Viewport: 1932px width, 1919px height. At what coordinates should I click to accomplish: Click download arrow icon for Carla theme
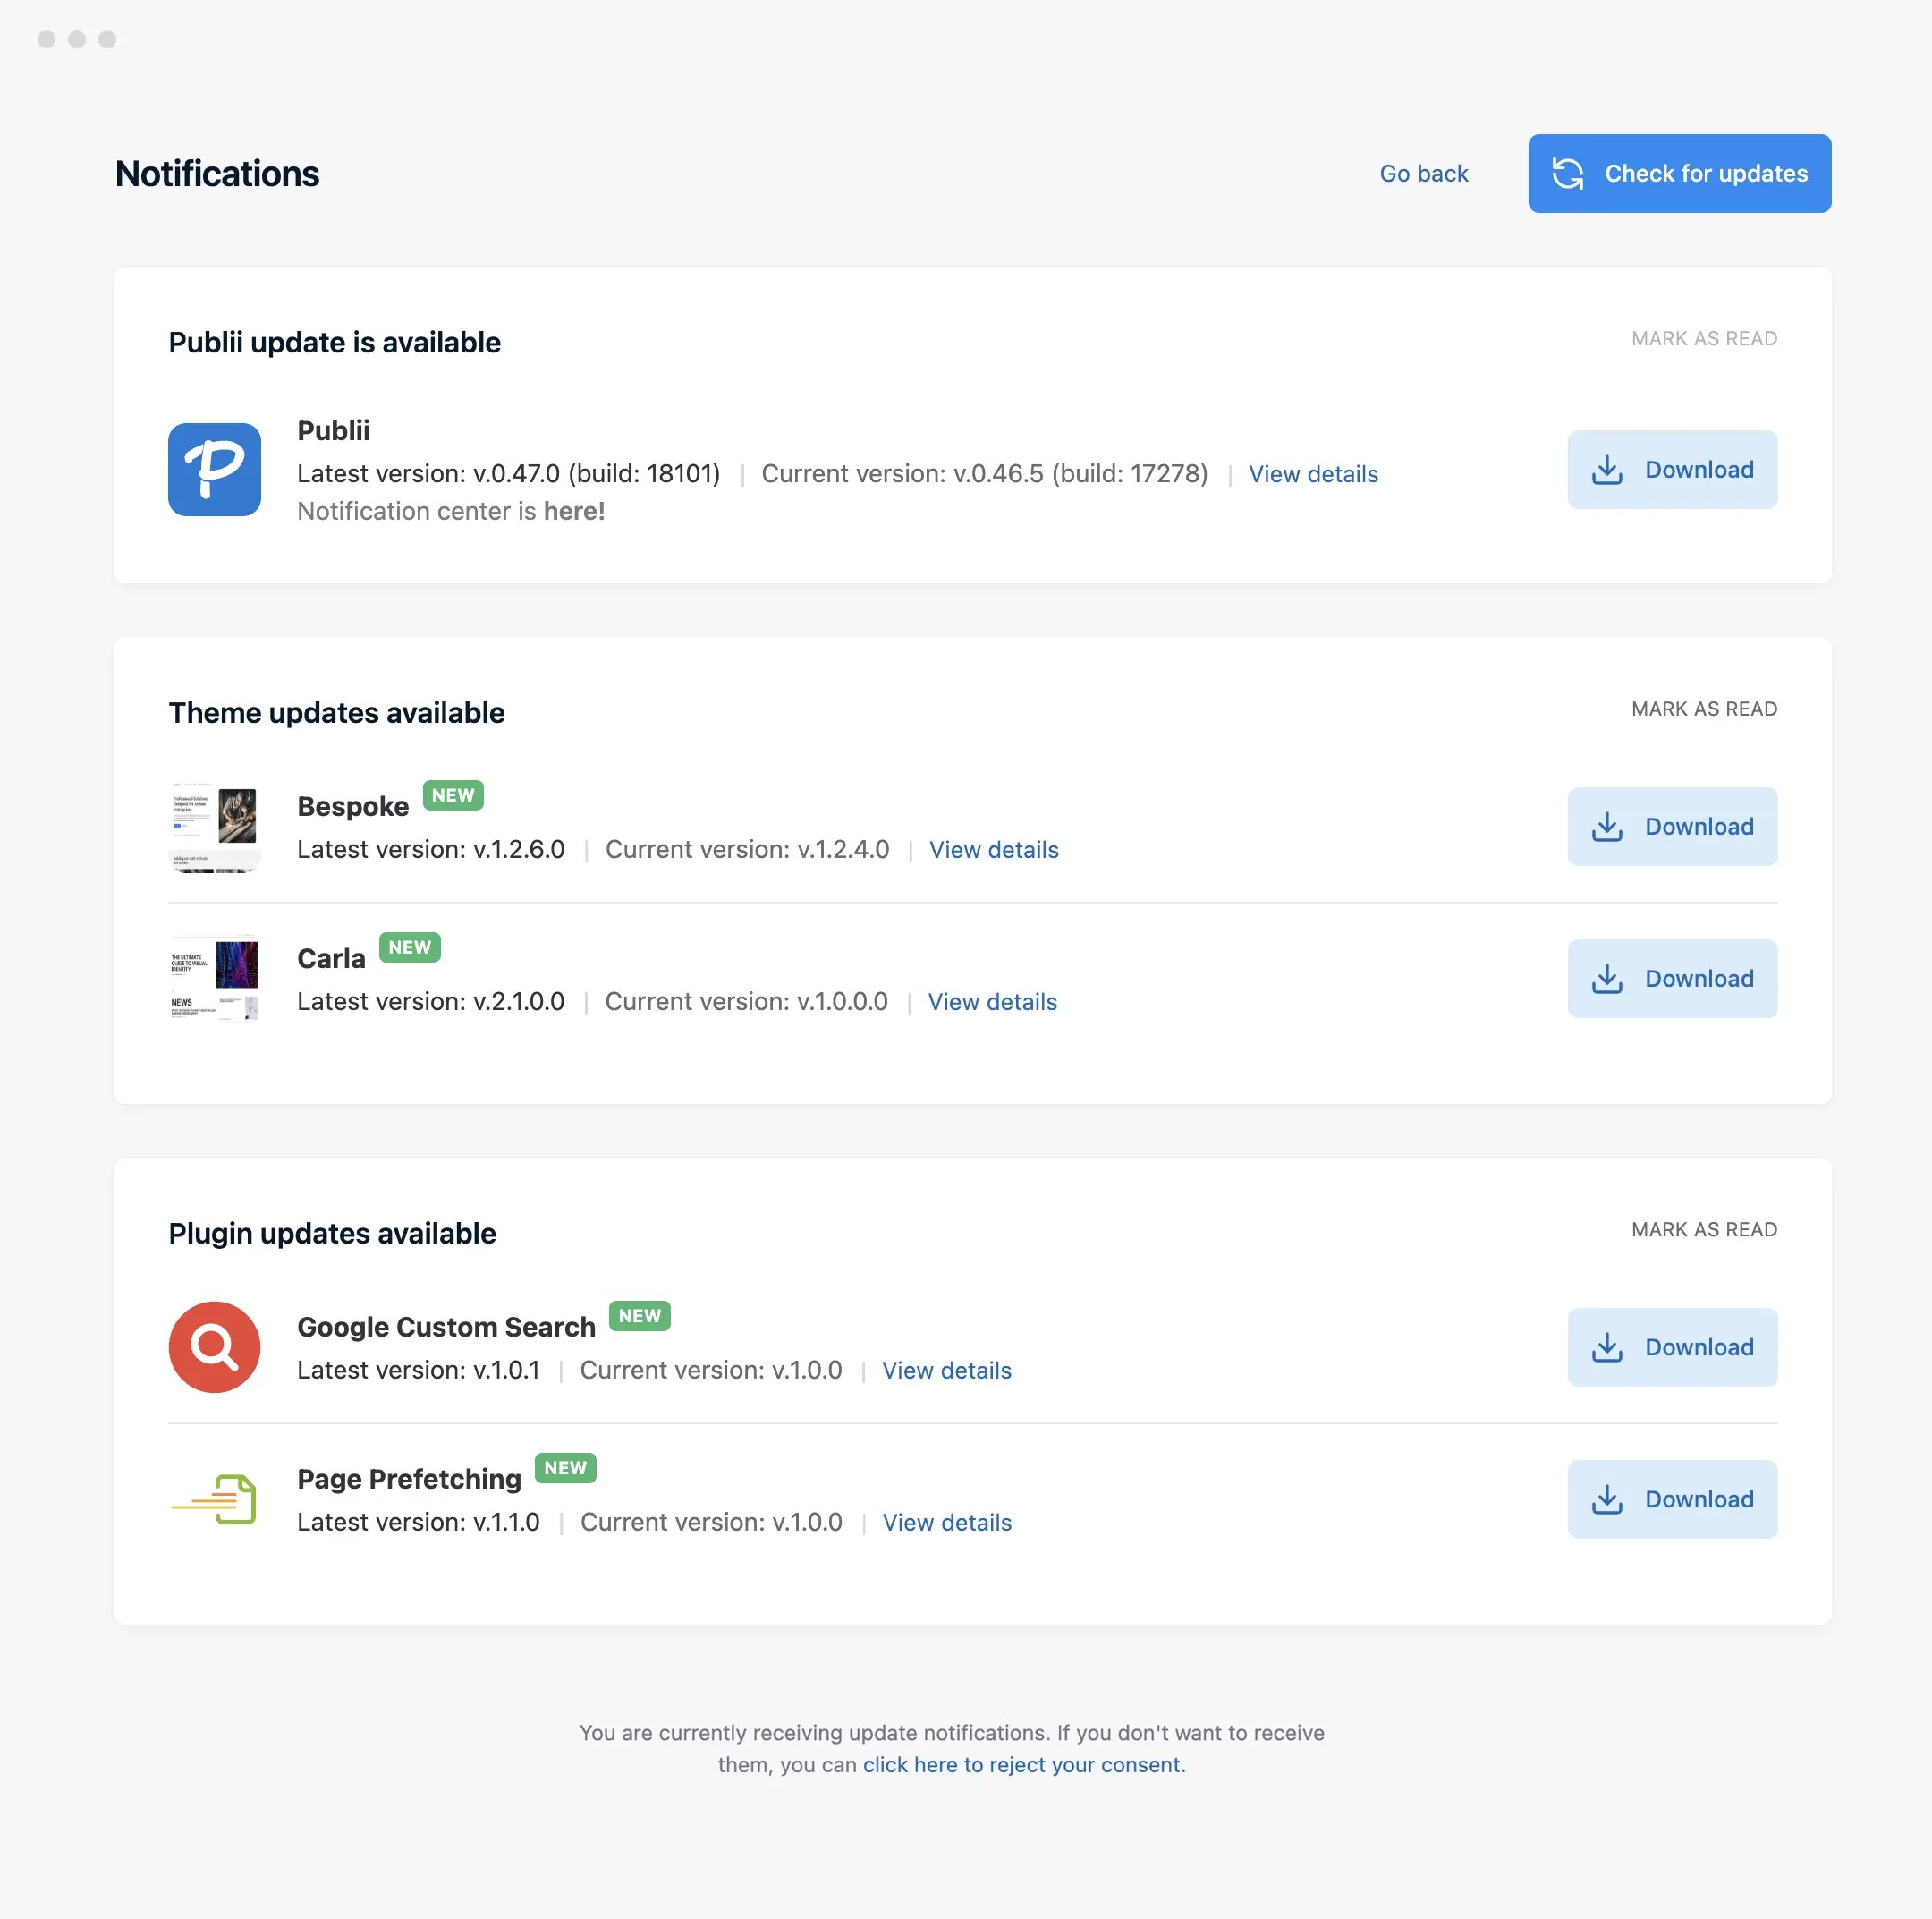pyautogui.click(x=1606, y=979)
